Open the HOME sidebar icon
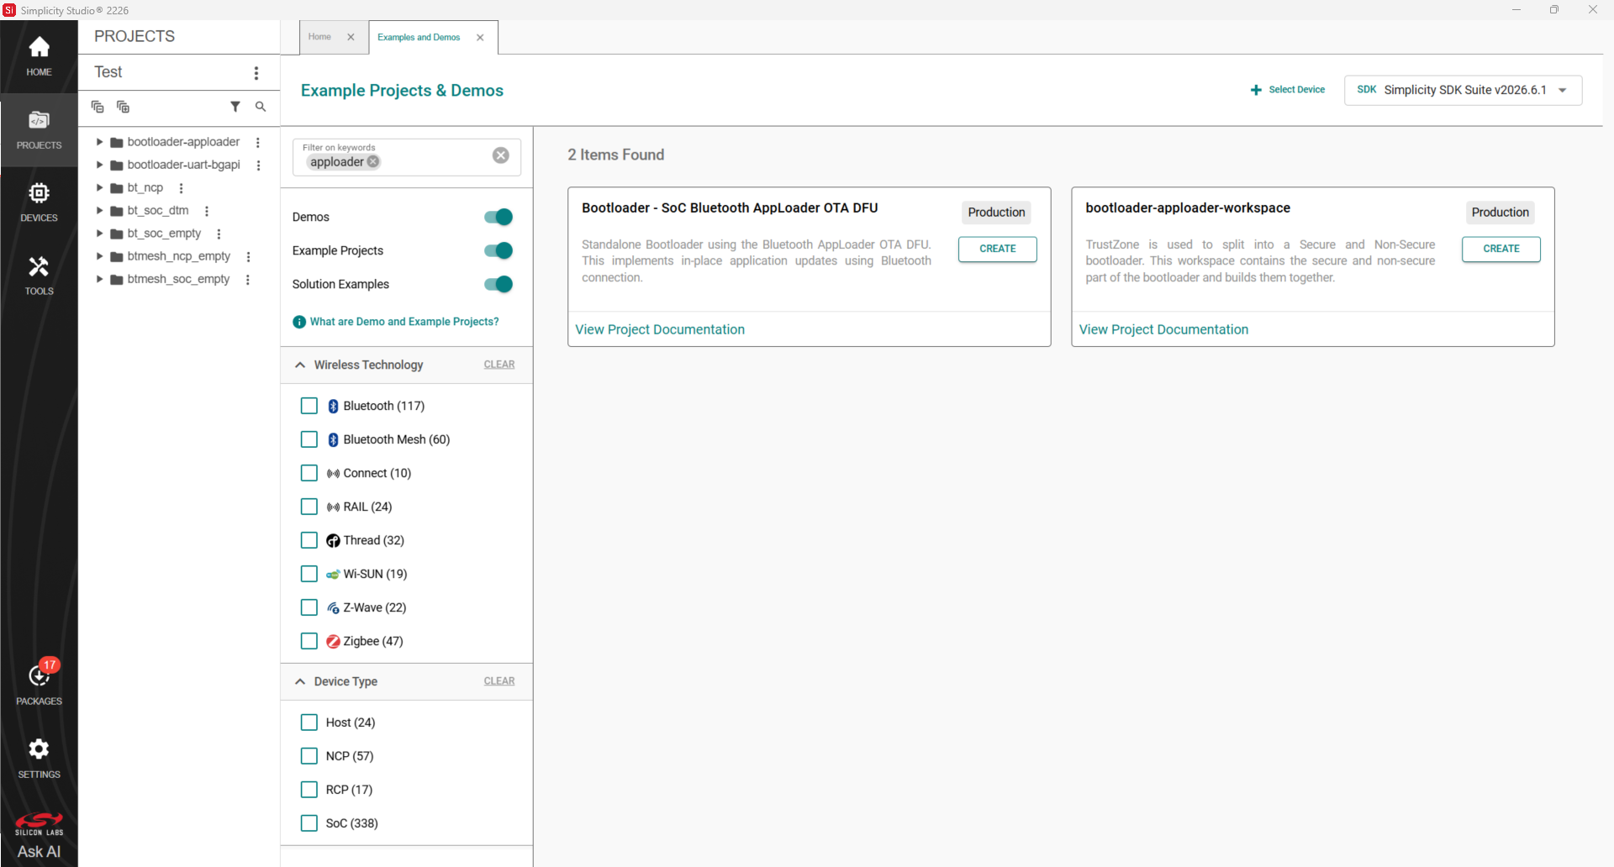Viewport: 1614px width, 867px height. pos(39,56)
